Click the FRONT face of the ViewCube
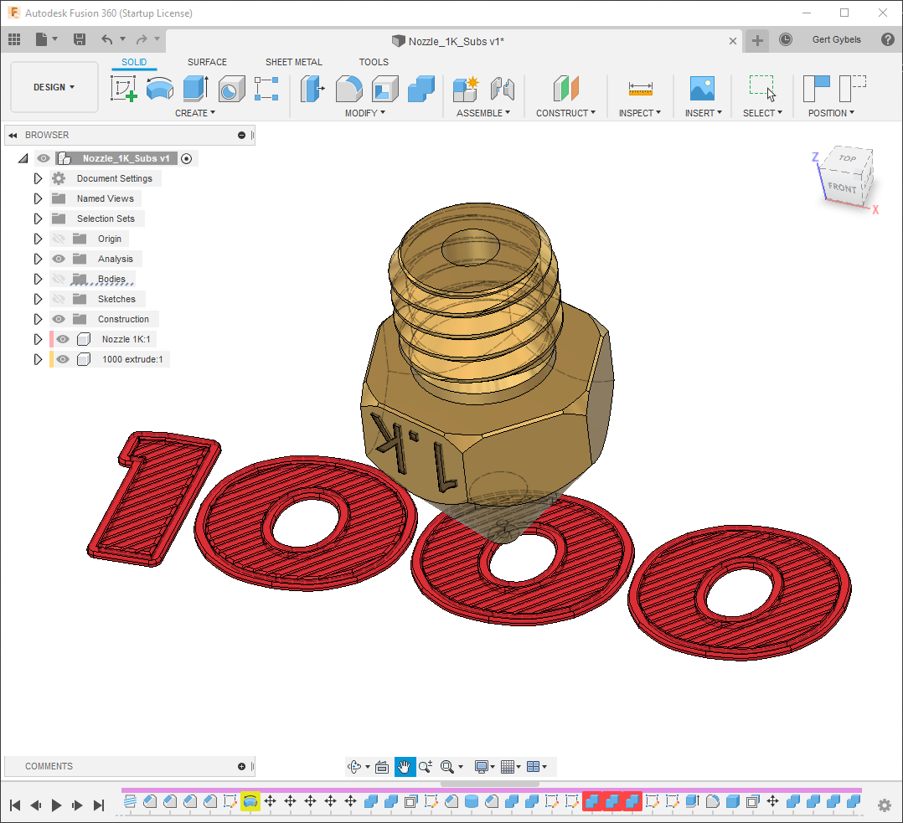Viewport: 903px width, 823px height. 842,188
